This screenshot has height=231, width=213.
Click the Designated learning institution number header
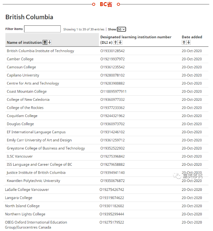pyautogui.click(x=136, y=37)
